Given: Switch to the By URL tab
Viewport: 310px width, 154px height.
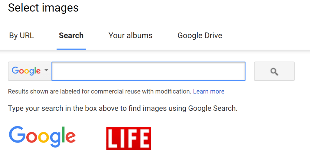Looking at the screenshot, I should (x=21, y=36).
